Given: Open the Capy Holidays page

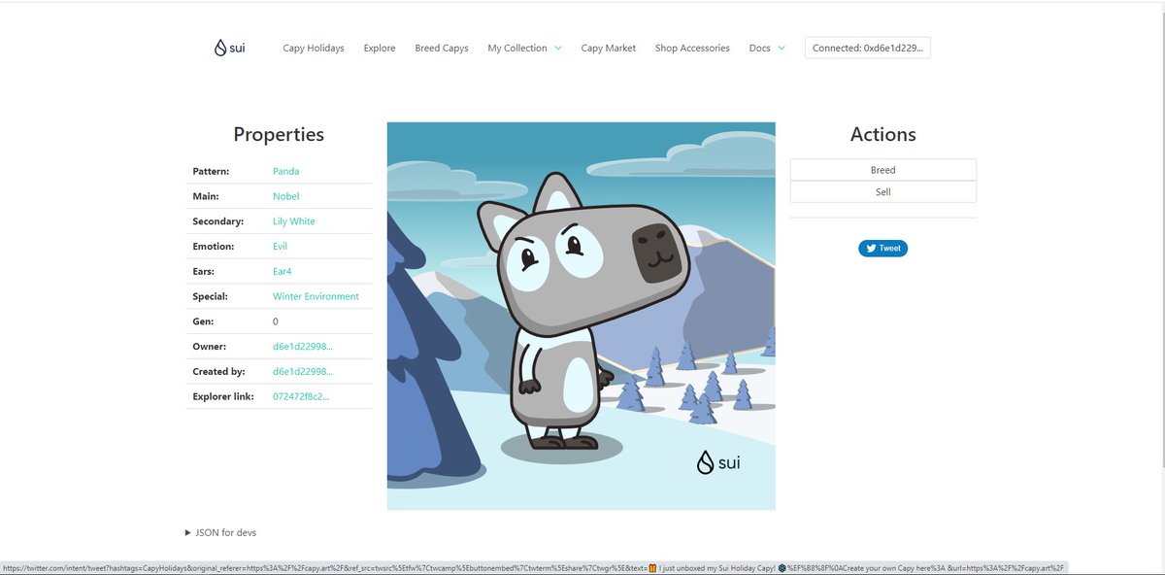Looking at the screenshot, I should pyautogui.click(x=314, y=48).
